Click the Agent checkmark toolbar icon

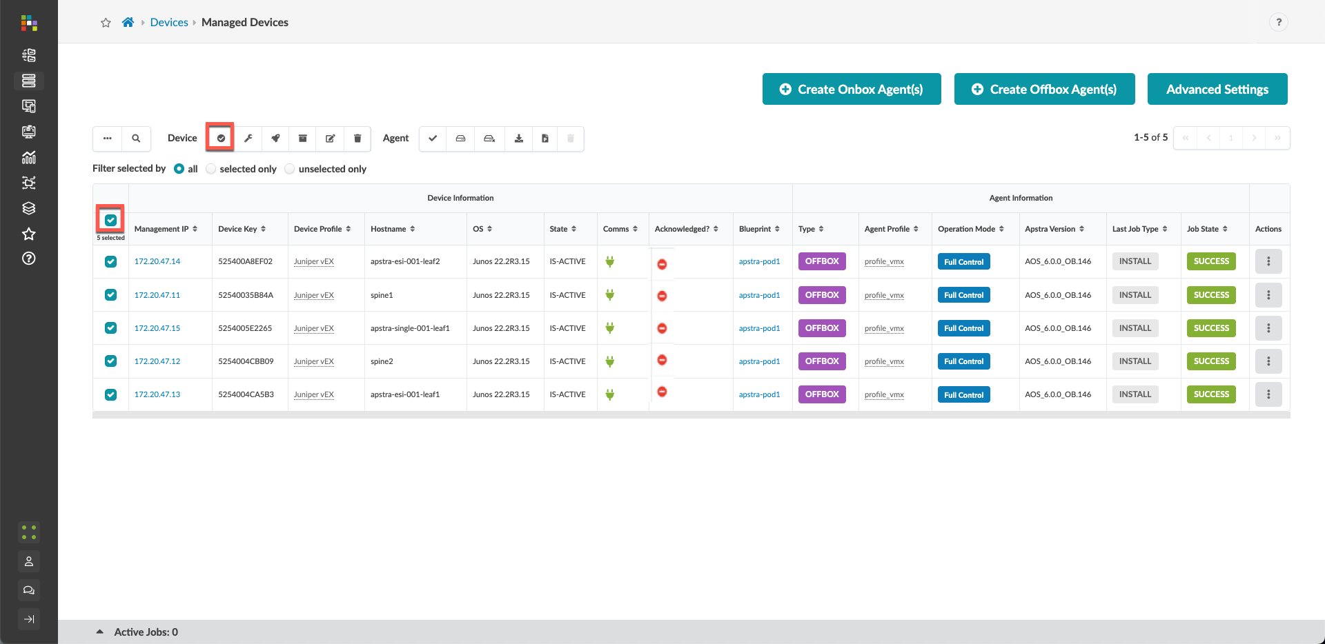pyautogui.click(x=433, y=139)
